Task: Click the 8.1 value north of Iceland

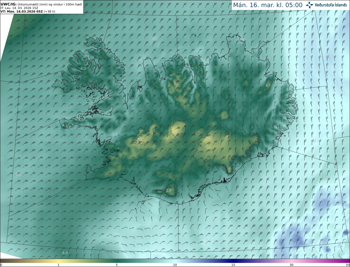Action: click(x=155, y=38)
